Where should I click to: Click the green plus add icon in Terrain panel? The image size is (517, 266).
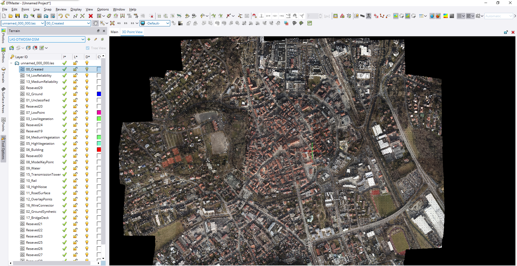(x=89, y=39)
